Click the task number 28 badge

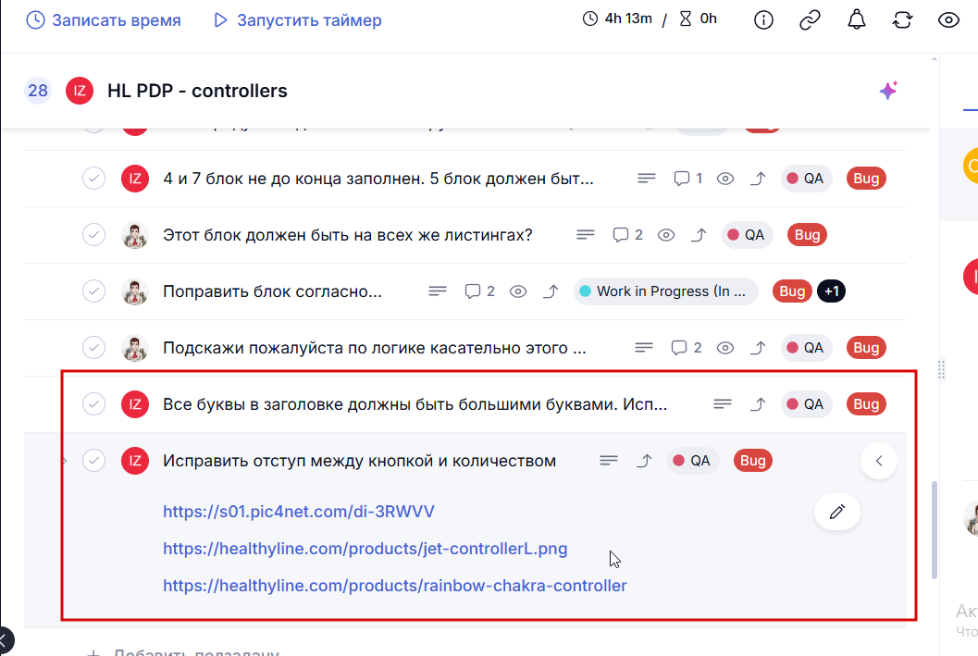coord(37,91)
